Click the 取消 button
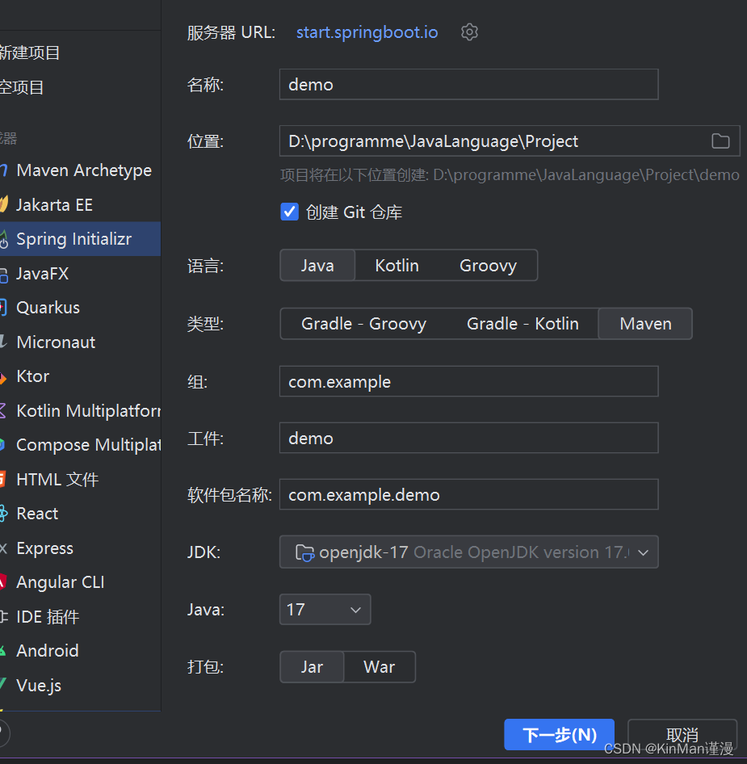Viewport: 747px width, 764px height. click(682, 734)
